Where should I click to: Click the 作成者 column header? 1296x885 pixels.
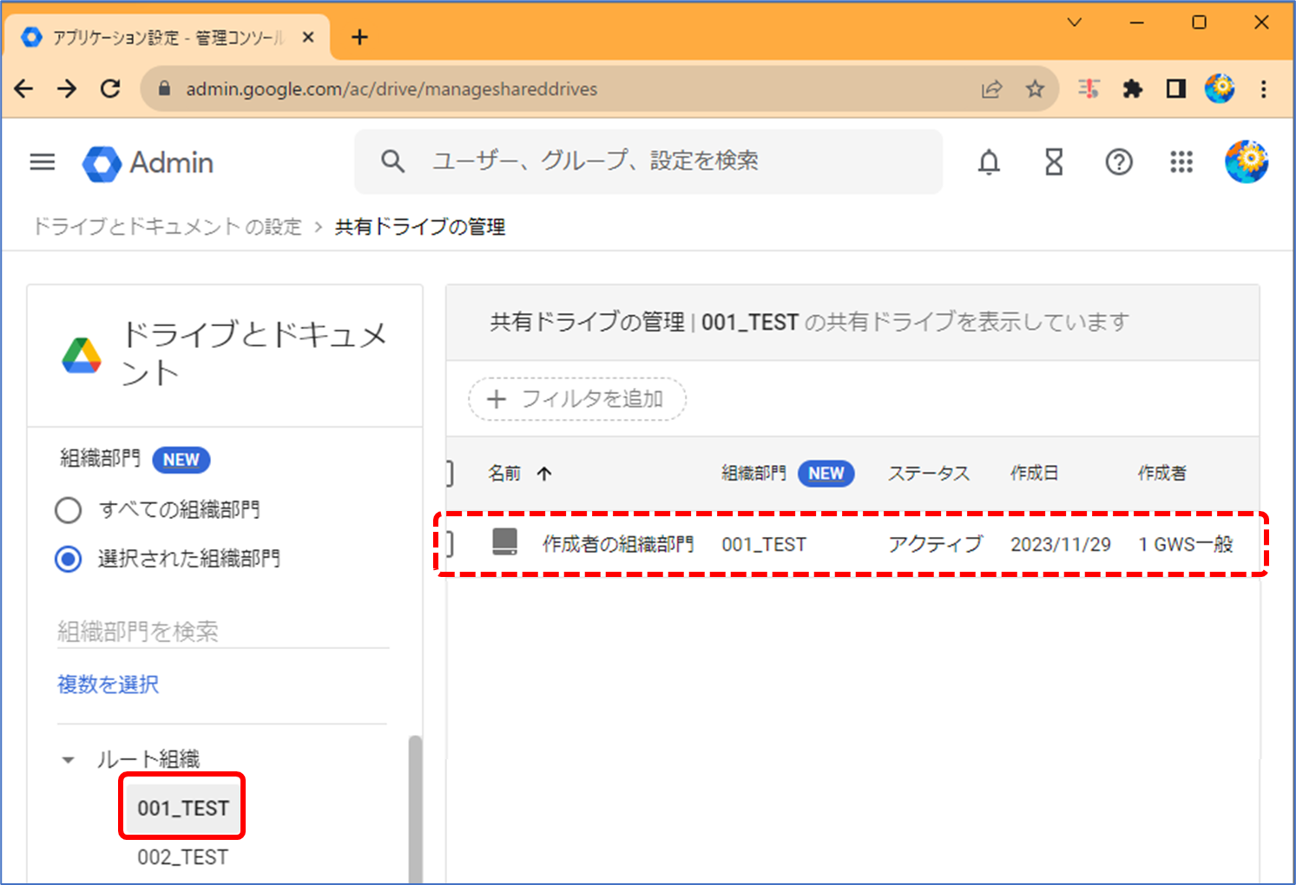point(1161,473)
